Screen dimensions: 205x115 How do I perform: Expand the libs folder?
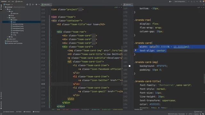[x=7, y=37]
